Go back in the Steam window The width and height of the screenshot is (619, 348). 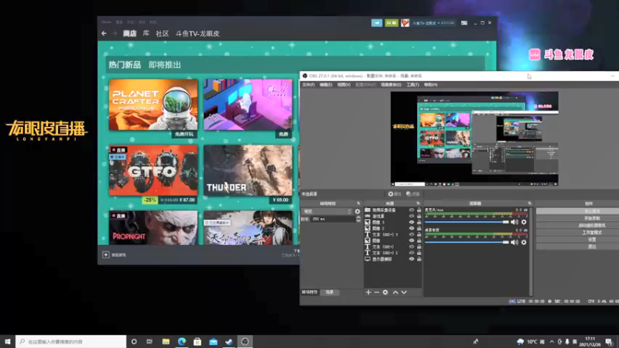coord(104,33)
